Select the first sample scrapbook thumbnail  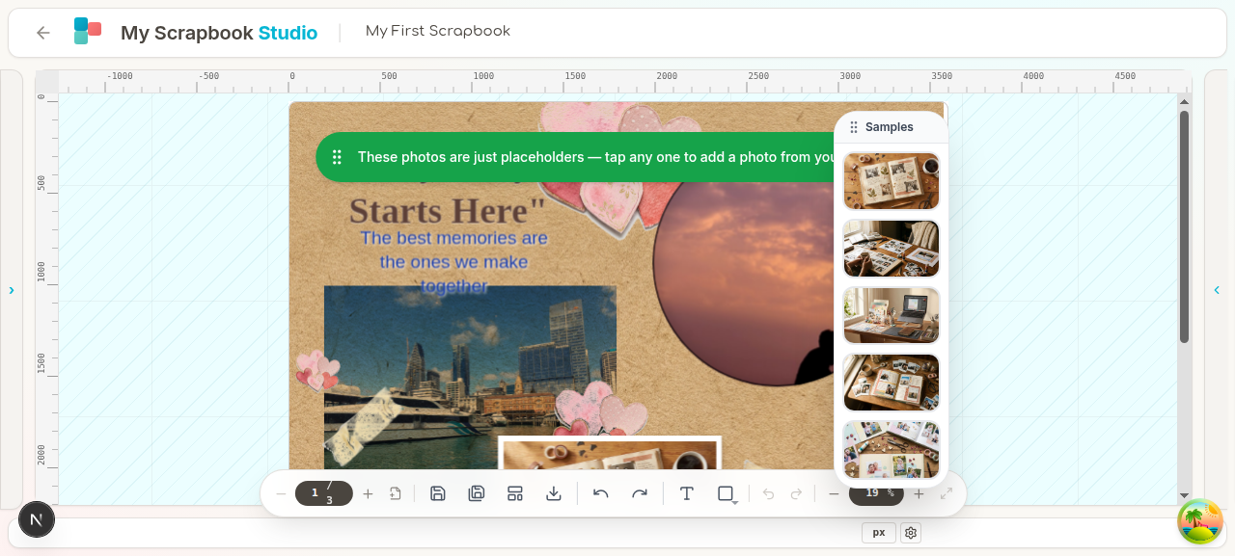point(892,181)
